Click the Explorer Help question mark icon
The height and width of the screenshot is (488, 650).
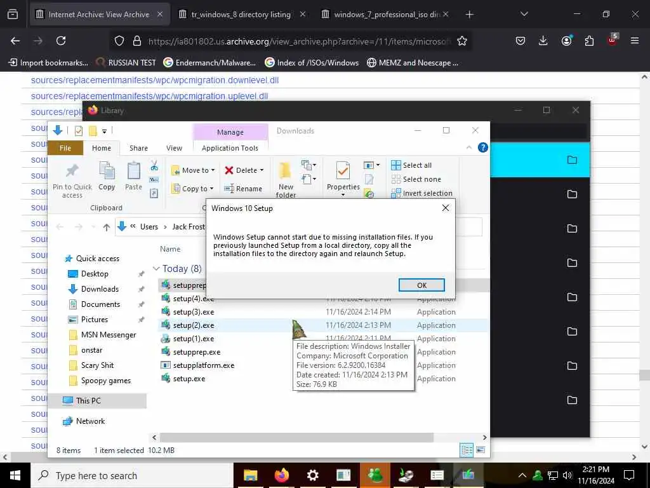(x=482, y=147)
